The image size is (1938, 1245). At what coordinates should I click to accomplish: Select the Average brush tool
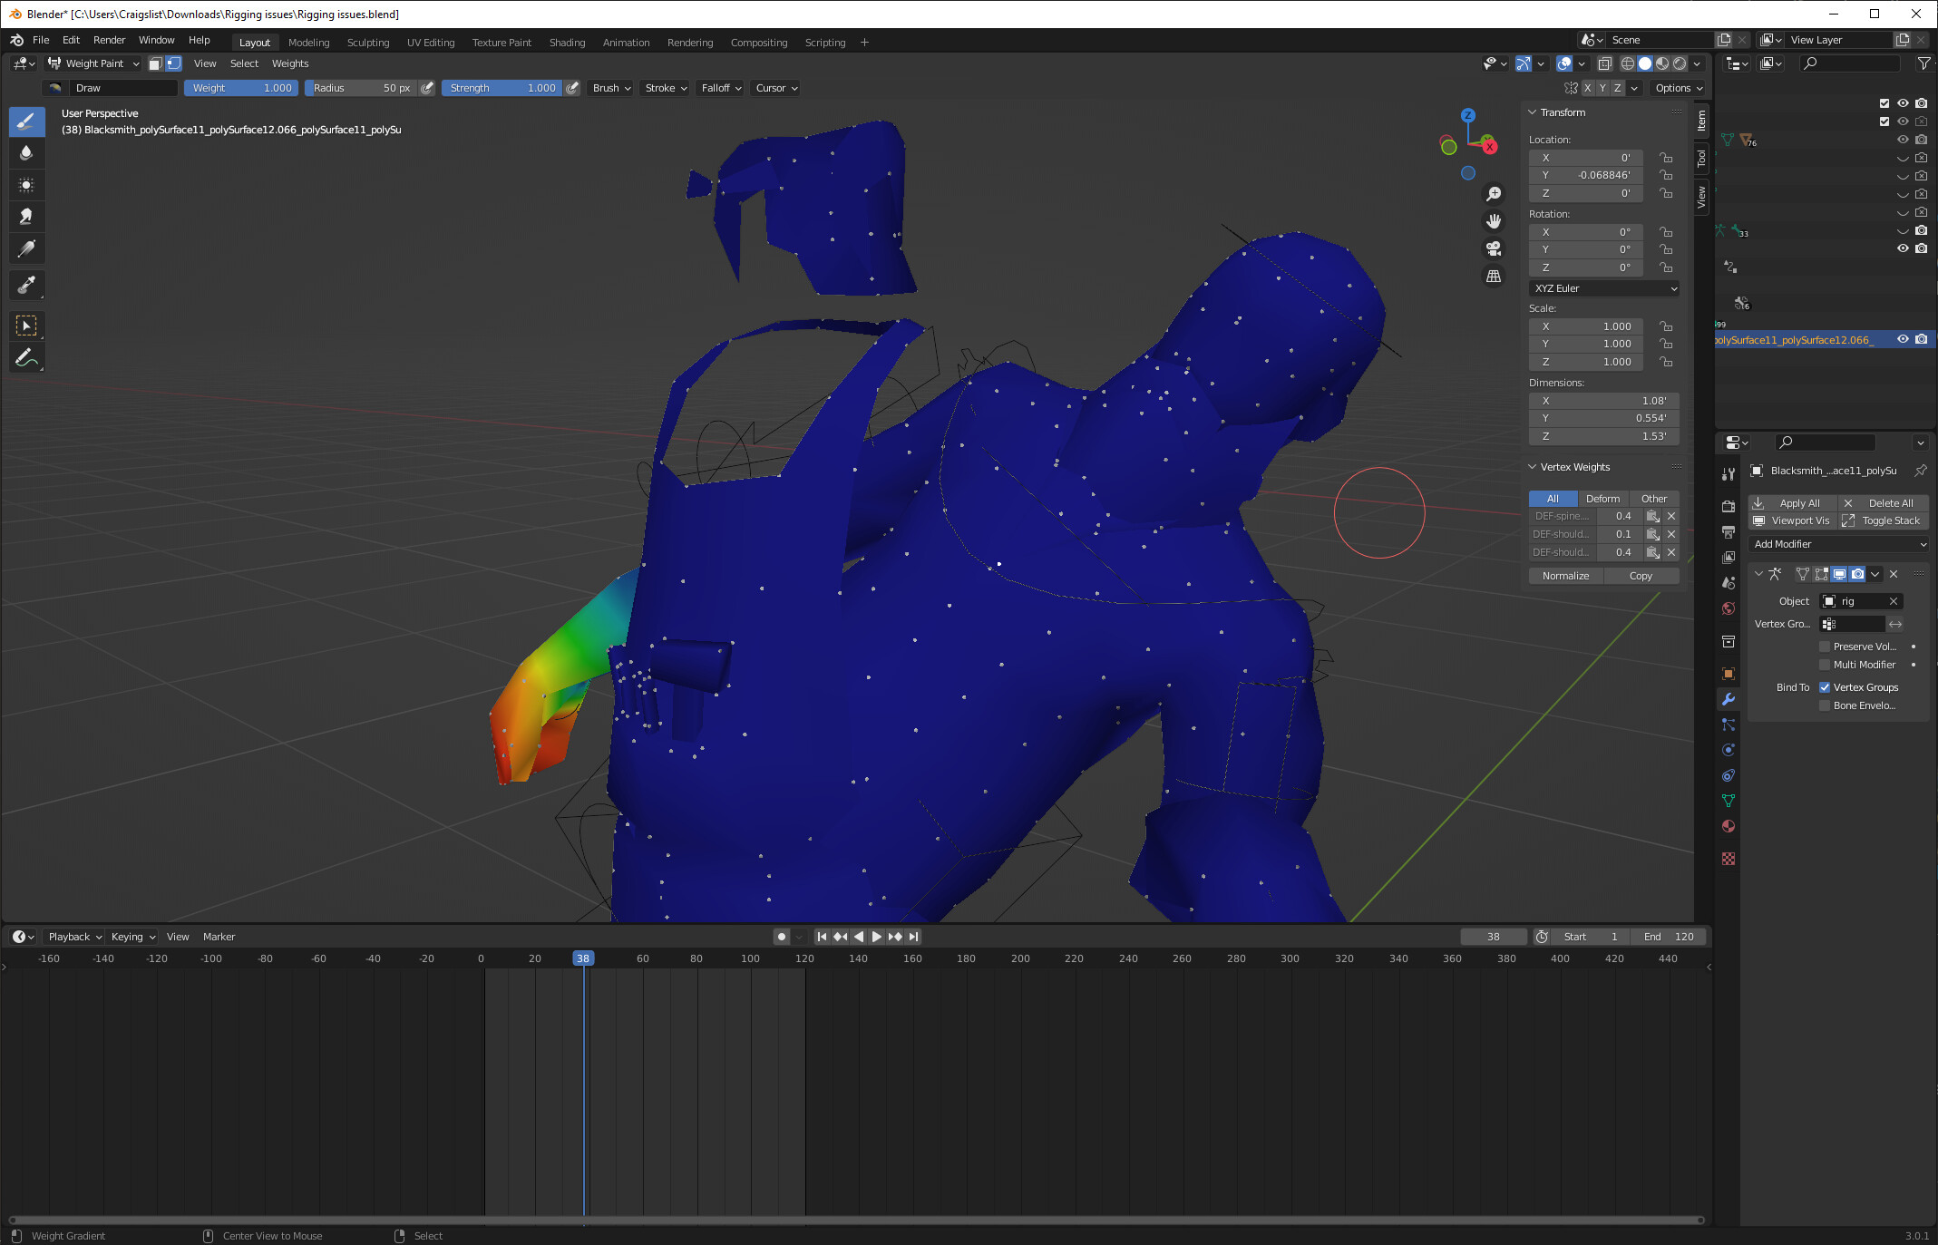[26, 184]
